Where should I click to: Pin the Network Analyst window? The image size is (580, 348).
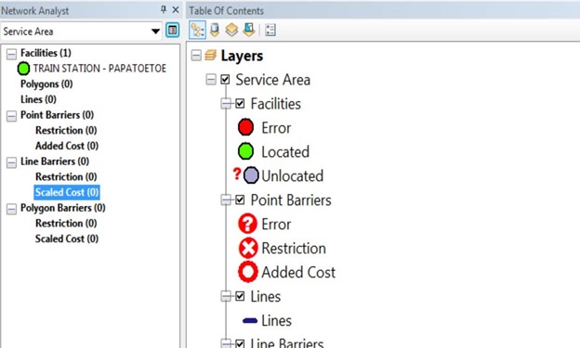(x=164, y=9)
